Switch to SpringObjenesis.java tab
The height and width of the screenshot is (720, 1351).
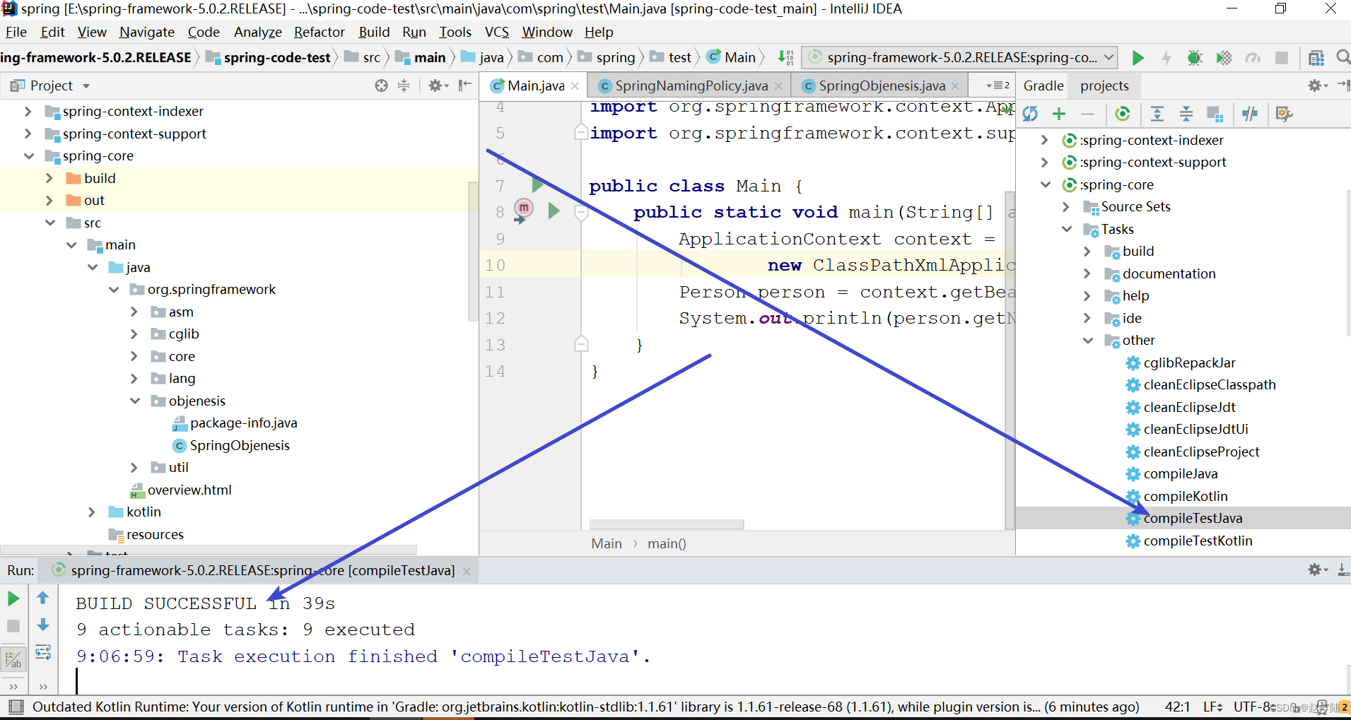pos(881,85)
